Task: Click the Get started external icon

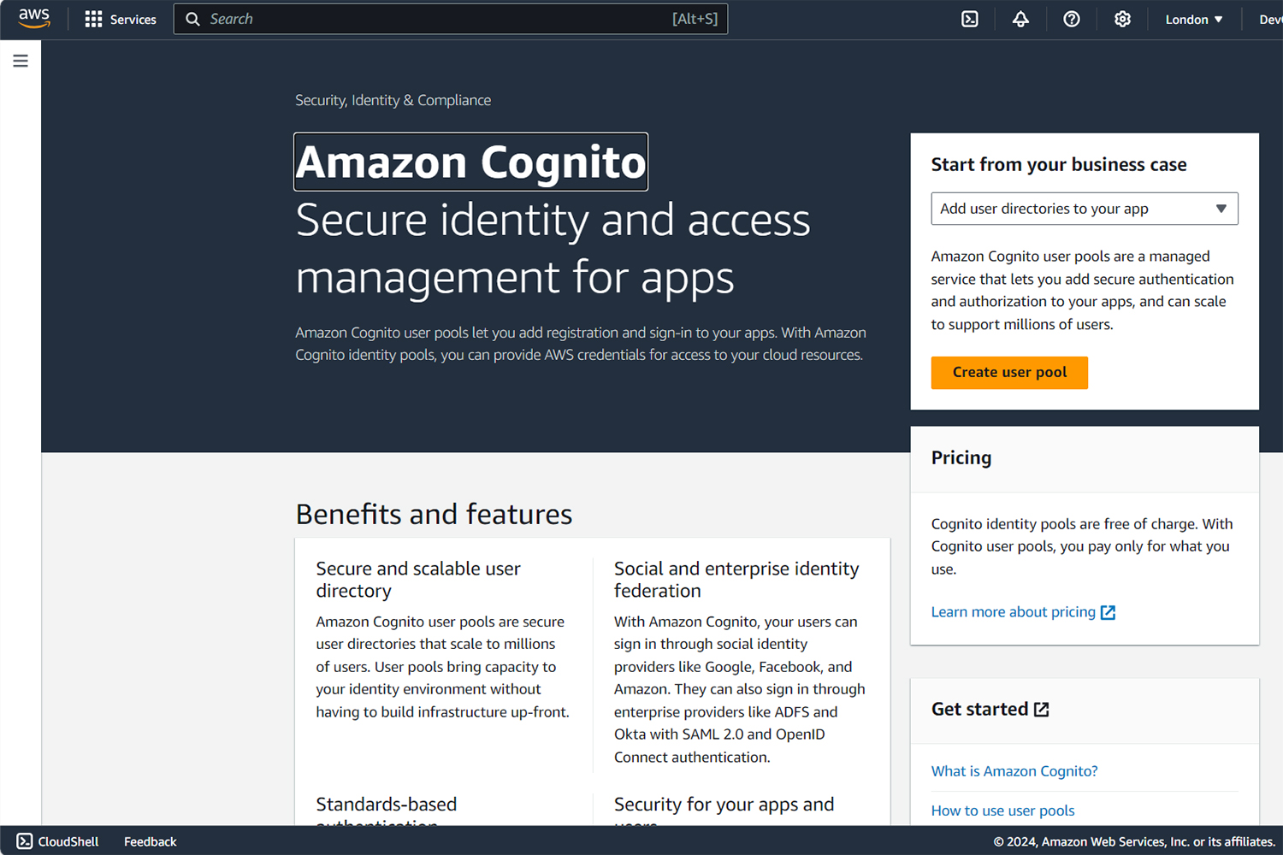Action: (1041, 710)
